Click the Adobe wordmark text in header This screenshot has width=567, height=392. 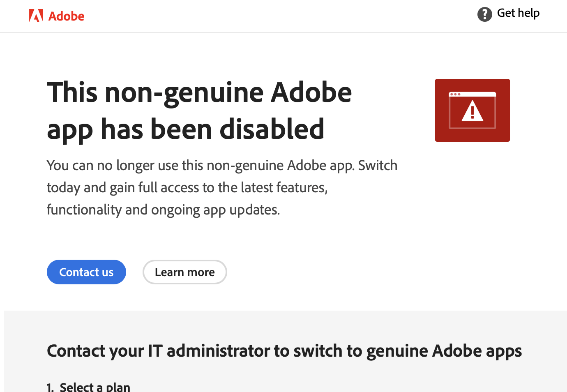[x=66, y=16]
